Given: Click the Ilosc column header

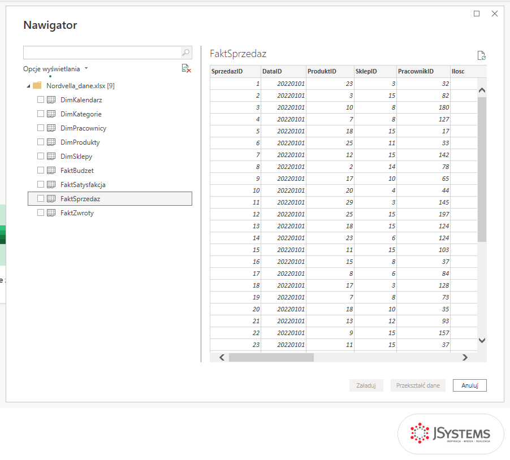Looking at the screenshot, I should (468, 71).
